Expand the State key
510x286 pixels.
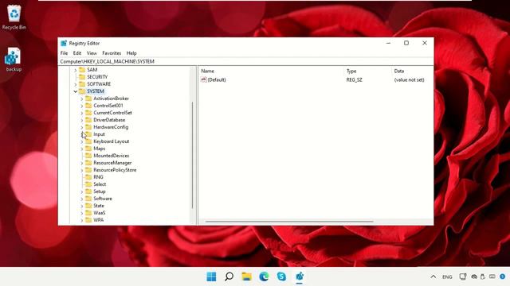point(82,206)
